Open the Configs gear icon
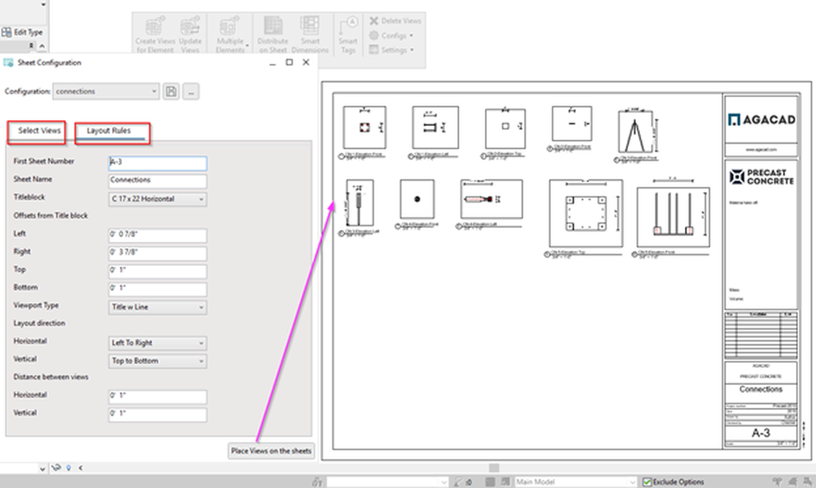816x488 pixels. [x=374, y=36]
